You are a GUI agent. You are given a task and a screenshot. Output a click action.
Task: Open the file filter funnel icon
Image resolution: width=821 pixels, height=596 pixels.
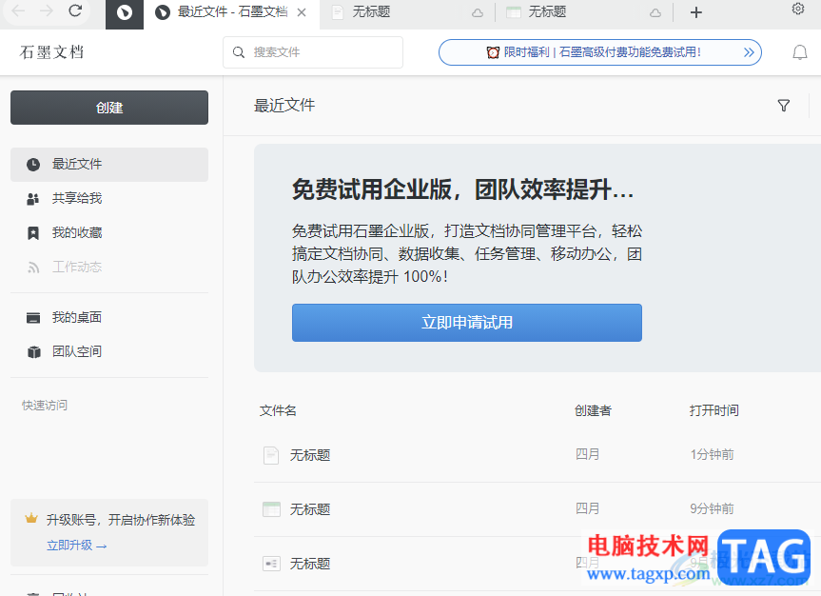click(783, 106)
